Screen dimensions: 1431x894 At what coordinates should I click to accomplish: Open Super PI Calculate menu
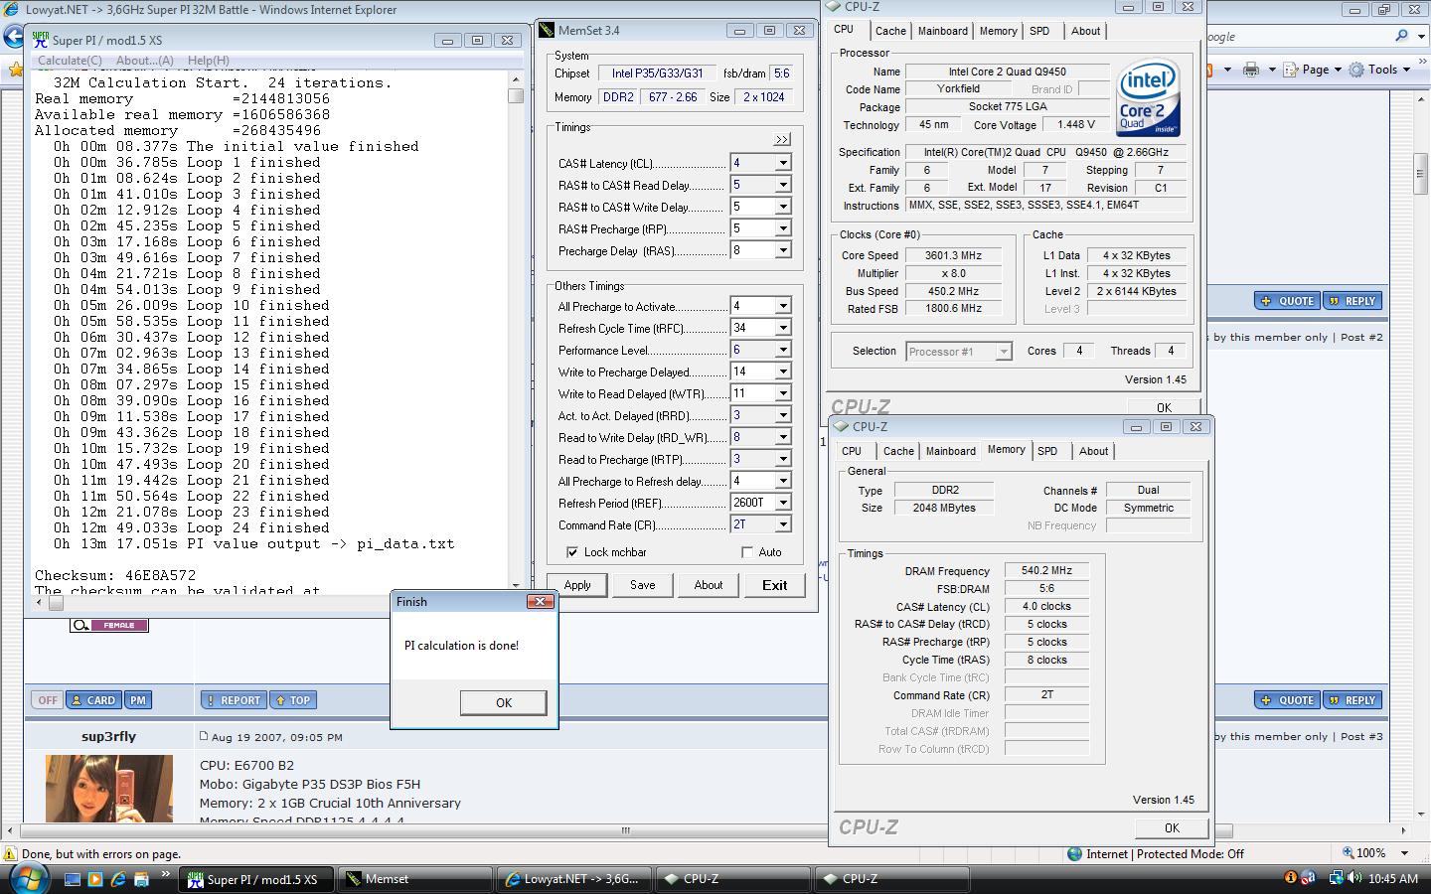pos(70,61)
